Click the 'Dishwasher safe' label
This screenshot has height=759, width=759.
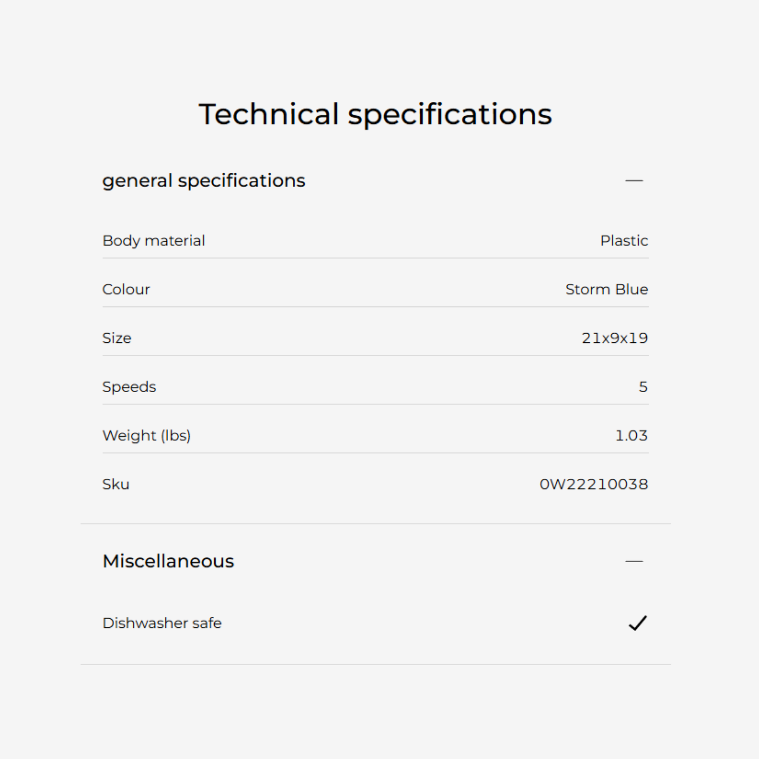162,623
